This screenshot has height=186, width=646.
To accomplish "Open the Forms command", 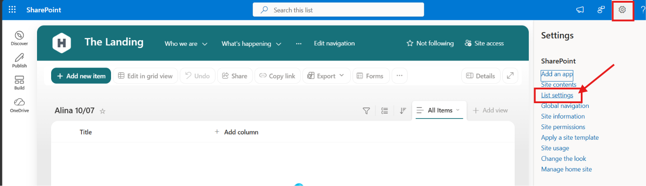I will point(371,76).
